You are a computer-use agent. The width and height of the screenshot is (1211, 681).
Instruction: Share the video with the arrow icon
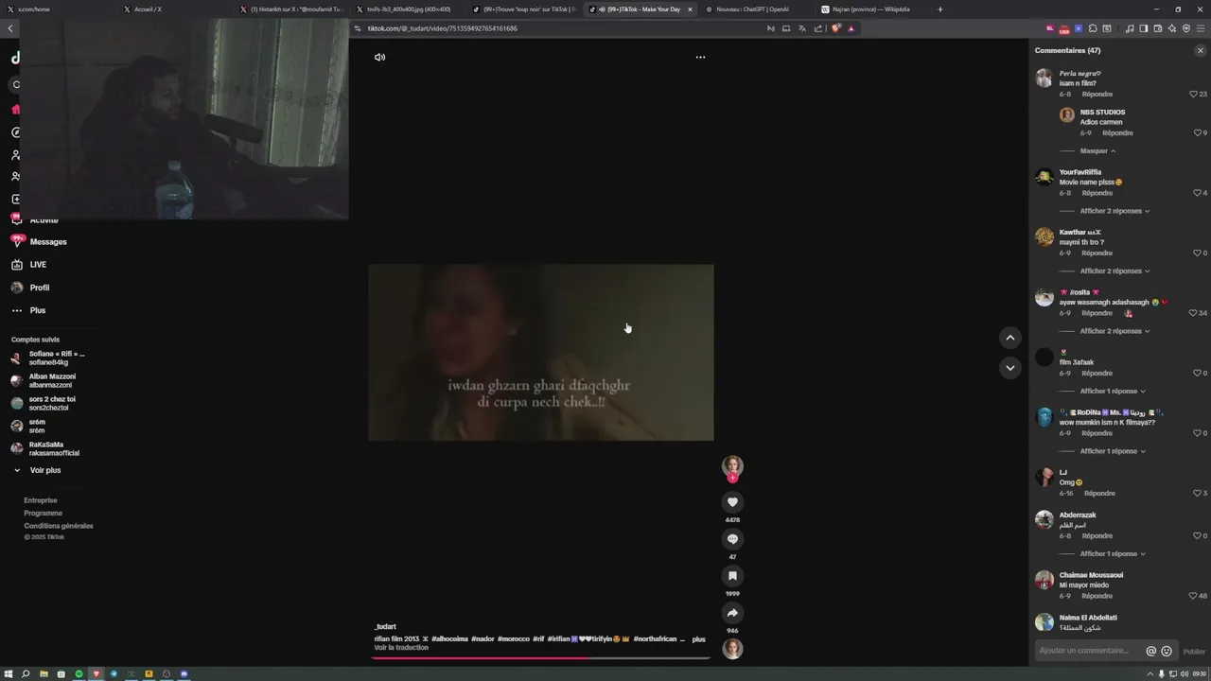pos(732,613)
